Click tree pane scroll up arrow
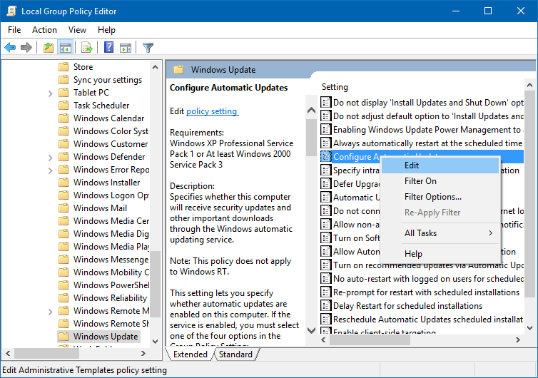 (x=155, y=67)
